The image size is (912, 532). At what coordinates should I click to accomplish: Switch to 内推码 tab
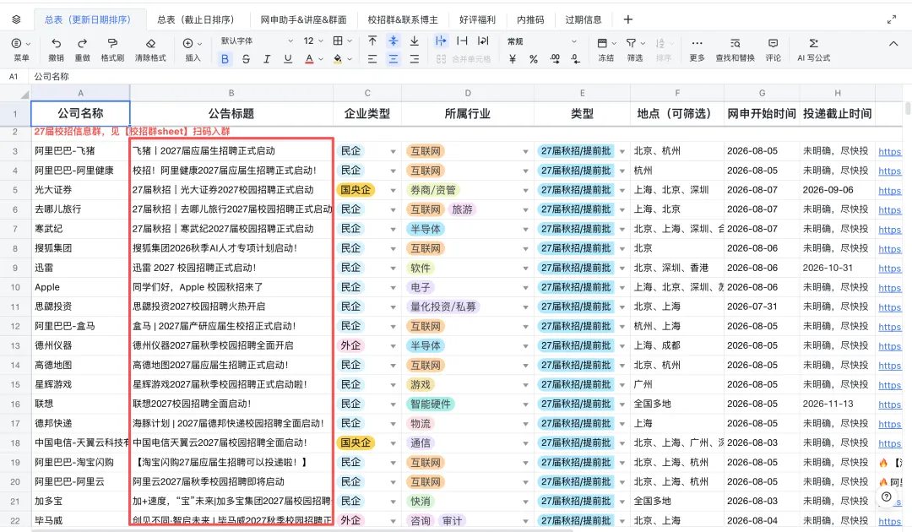tap(530, 19)
